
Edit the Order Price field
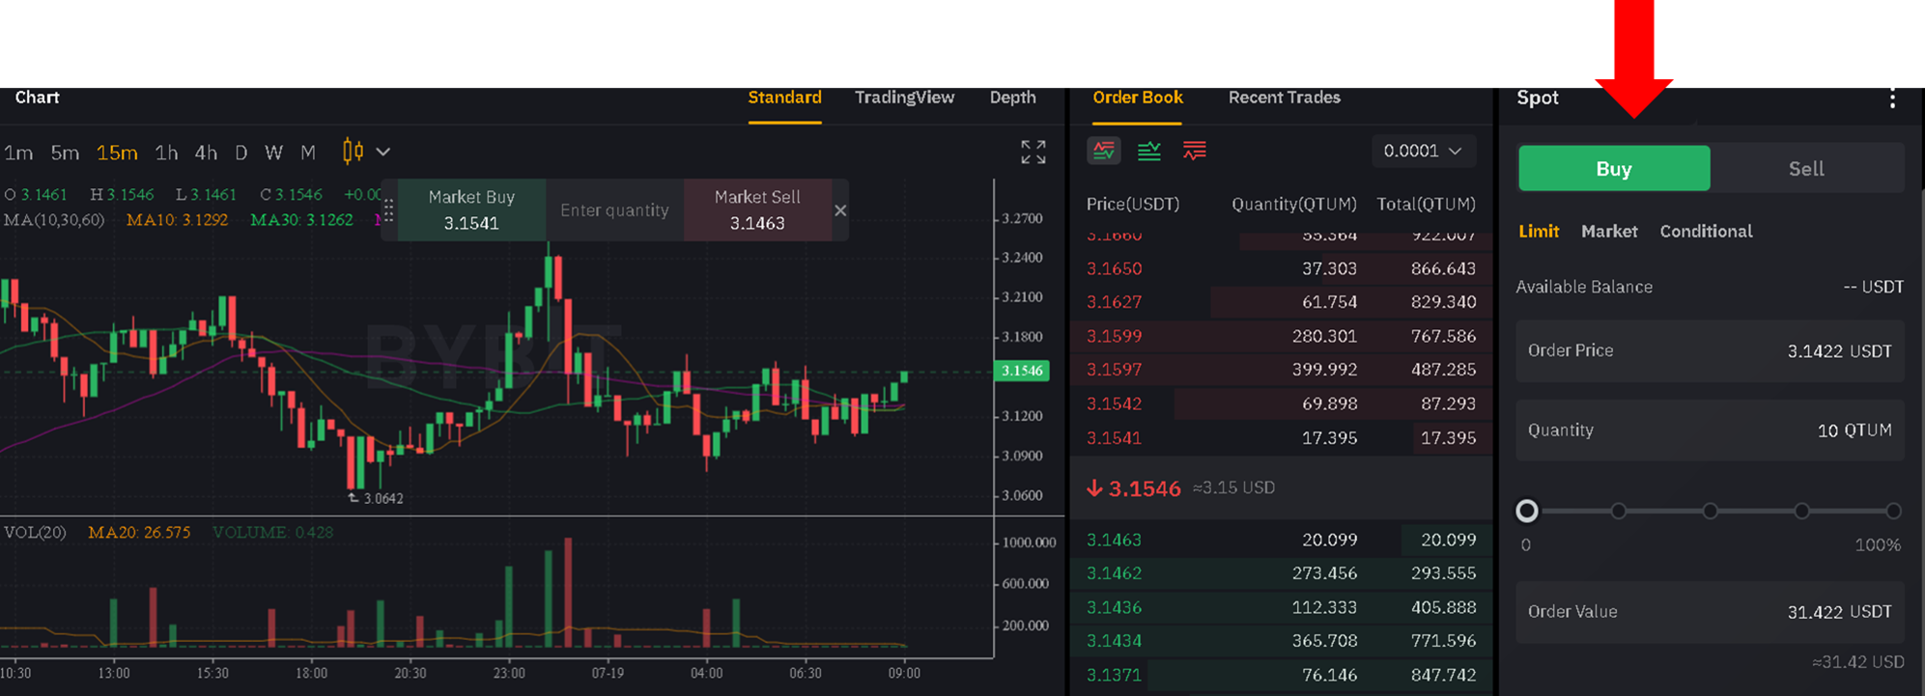pos(1710,350)
